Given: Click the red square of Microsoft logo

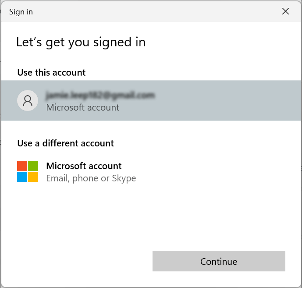Looking at the screenshot, I should (22, 166).
